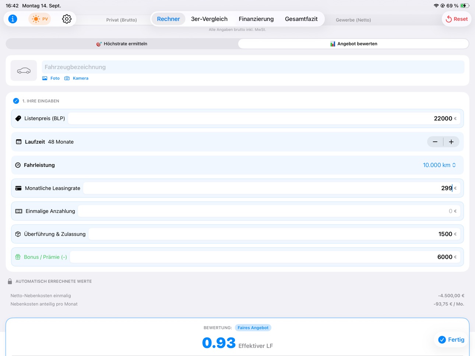Image resolution: width=475 pixels, height=356 pixels.
Task: Select Höchstrate ermitteln segment
Action: (x=122, y=44)
